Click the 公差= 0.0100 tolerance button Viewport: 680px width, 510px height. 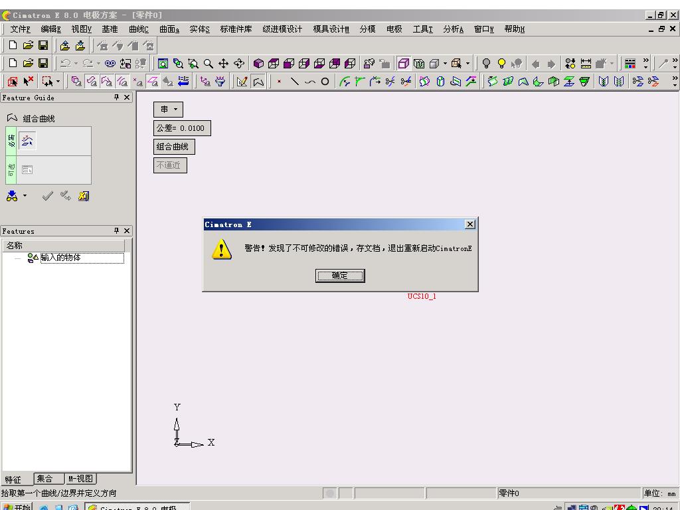182,128
